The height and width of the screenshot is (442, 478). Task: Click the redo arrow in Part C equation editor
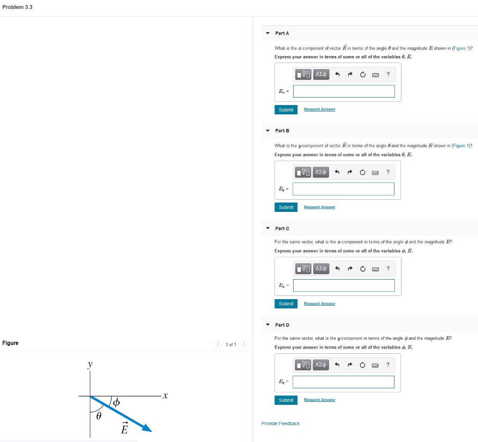[350, 268]
